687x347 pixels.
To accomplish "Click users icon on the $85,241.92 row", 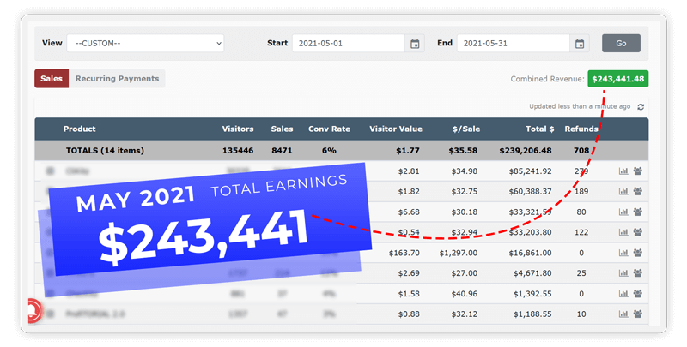I will [638, 171].
